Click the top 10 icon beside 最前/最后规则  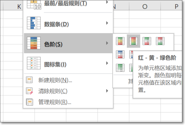click(34, 5)
